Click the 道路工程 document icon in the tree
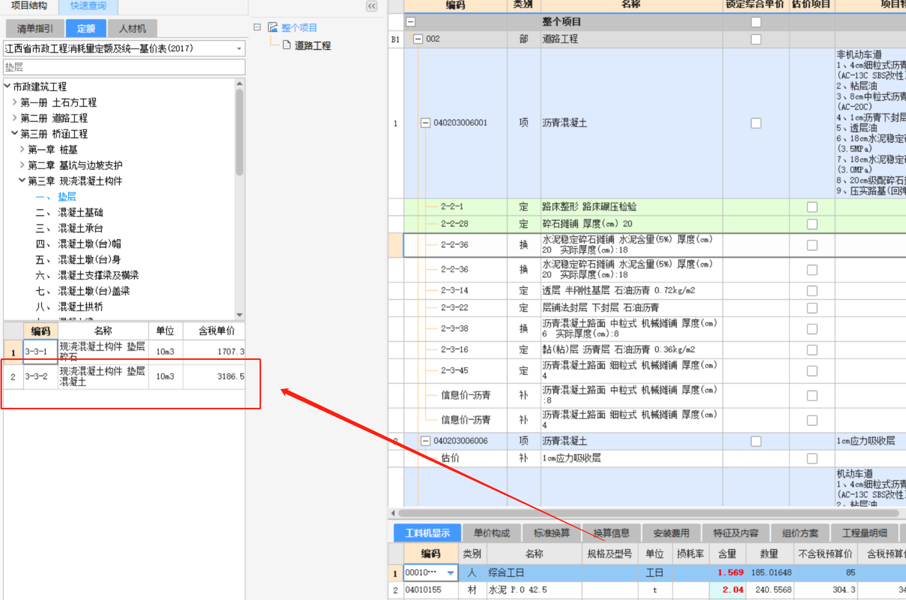The image size is (906, 600). pyautogui.click(x=287, y=45)
